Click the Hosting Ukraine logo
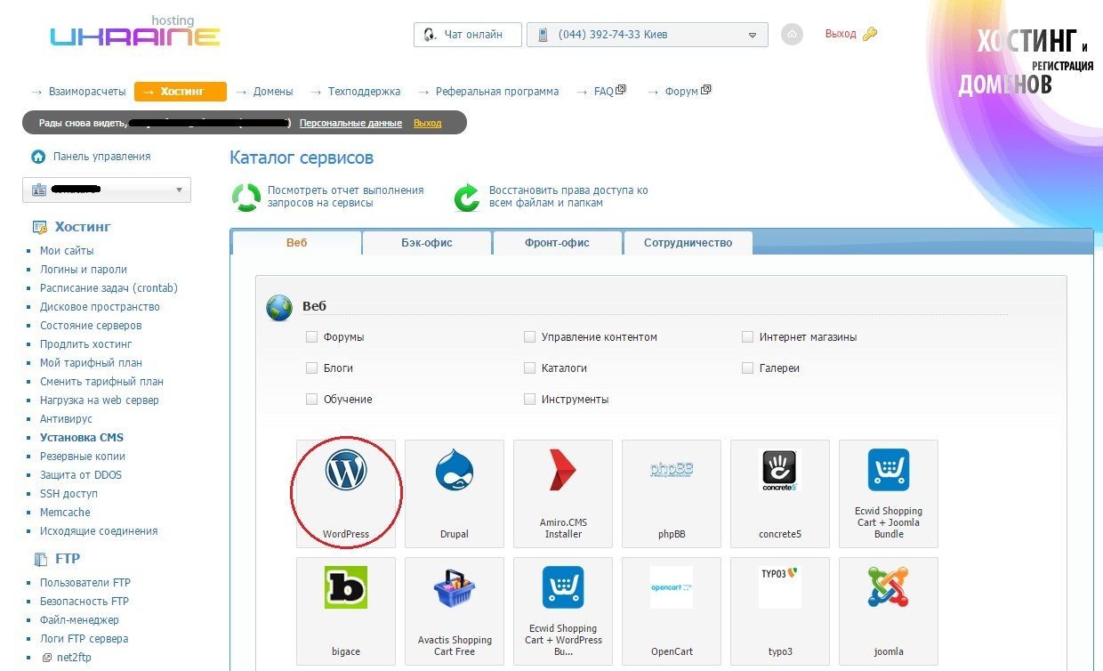1103x671 pixels. [134, 32]
